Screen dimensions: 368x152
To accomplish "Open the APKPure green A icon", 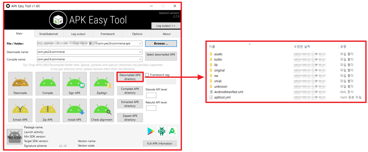I will [x=172, y=131].
